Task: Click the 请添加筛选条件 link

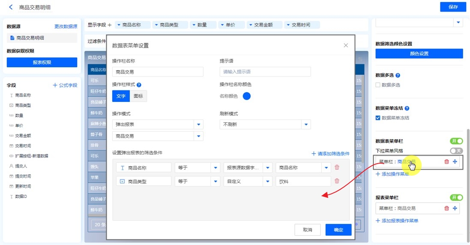Action: [x=330, y=154]
